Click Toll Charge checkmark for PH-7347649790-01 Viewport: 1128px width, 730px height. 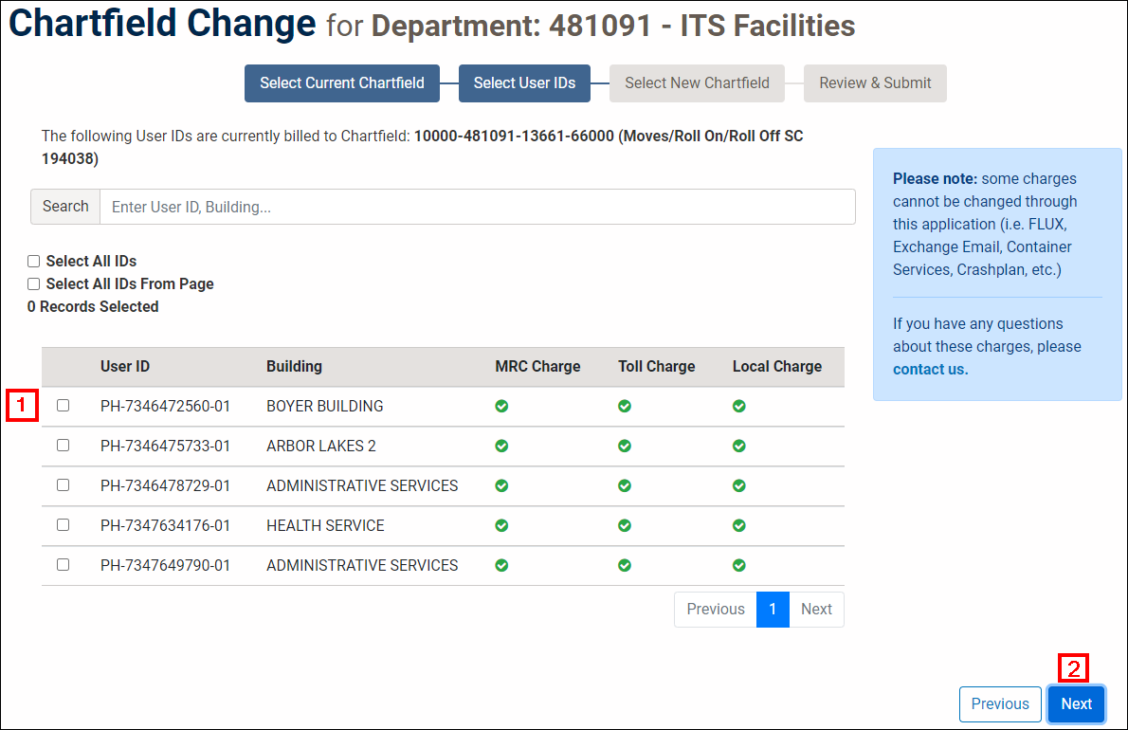pyautogui.click(x=625, y=565)
